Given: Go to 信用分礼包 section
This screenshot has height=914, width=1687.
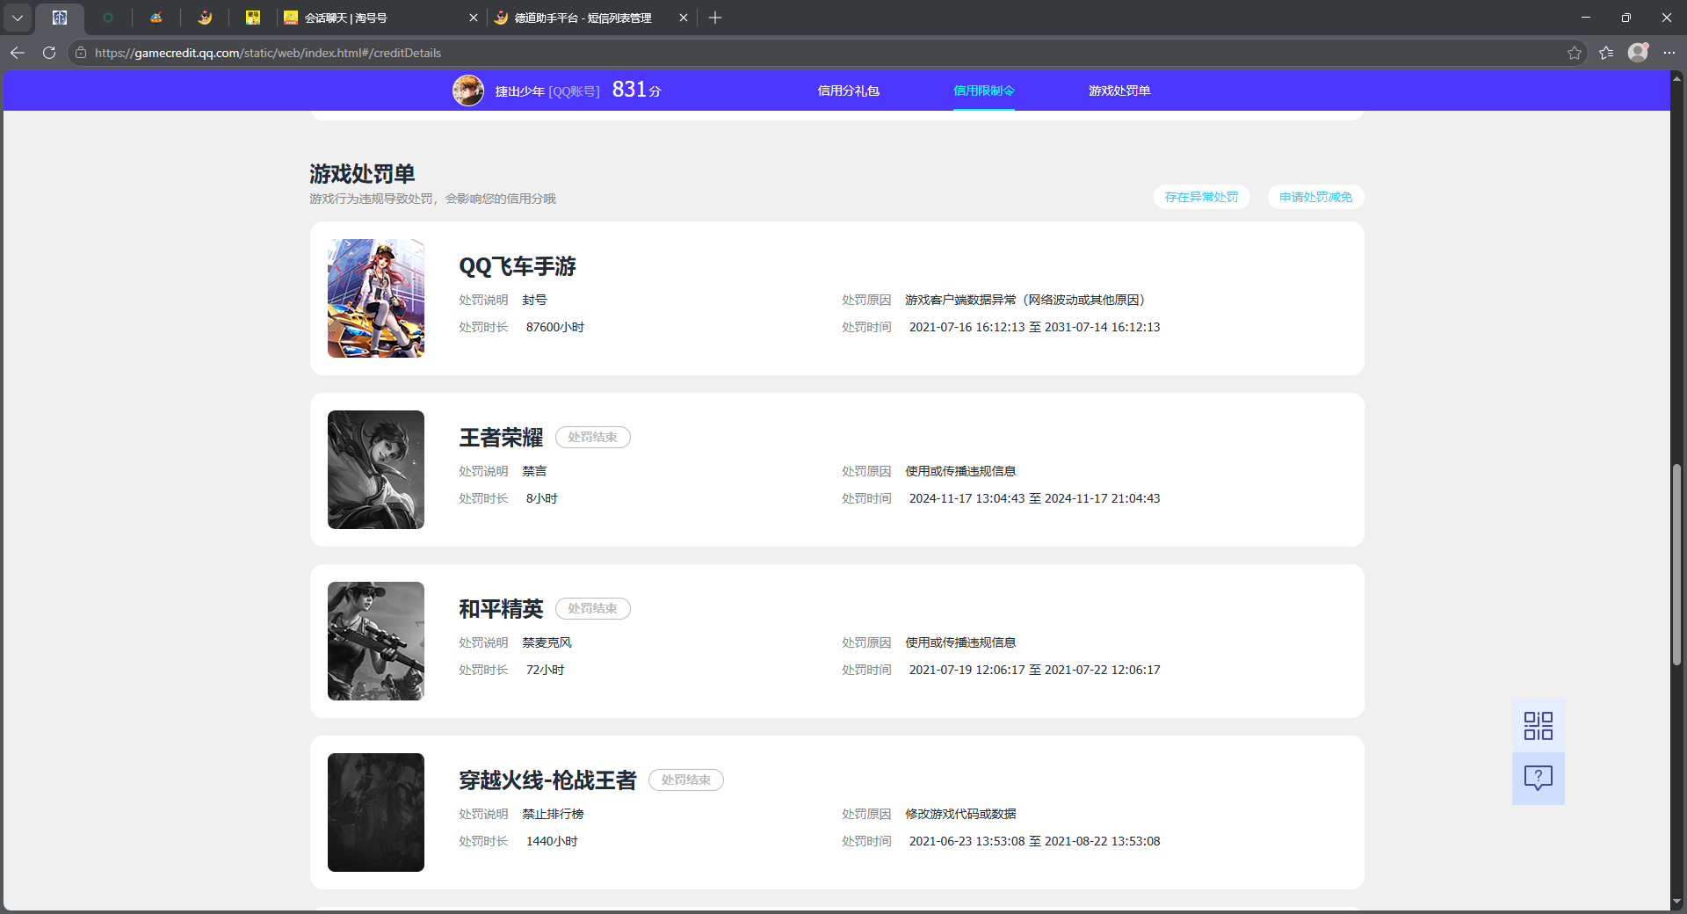Looking at the screenshot, I should pos(848,91).
